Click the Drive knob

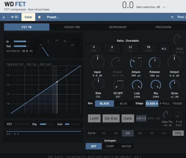tap(175, 85)
